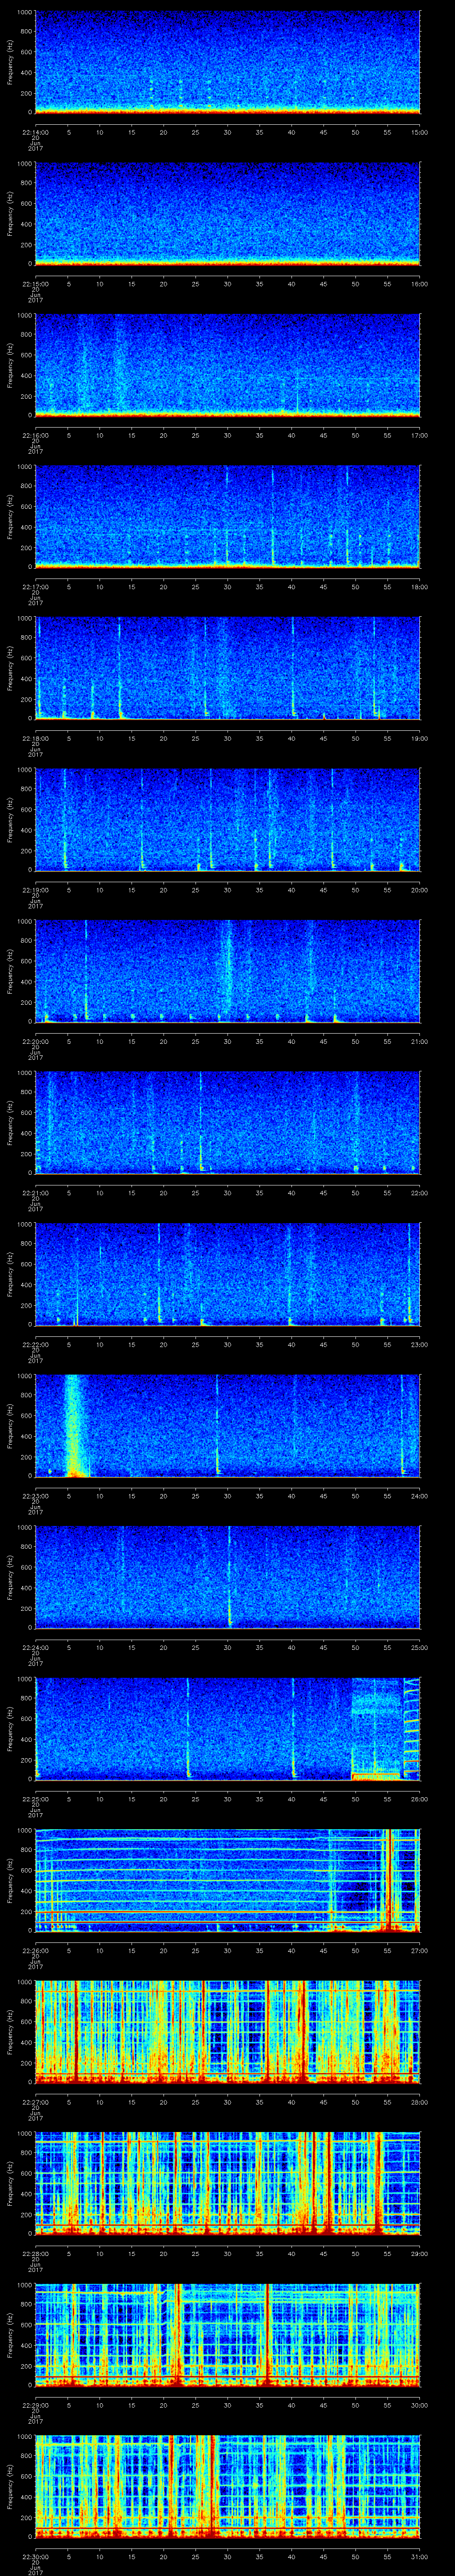This screenshot has width=455, height=2576.
Task: Open the 22:28:00 spectrogram panel
Action: tap(228, 2180)
